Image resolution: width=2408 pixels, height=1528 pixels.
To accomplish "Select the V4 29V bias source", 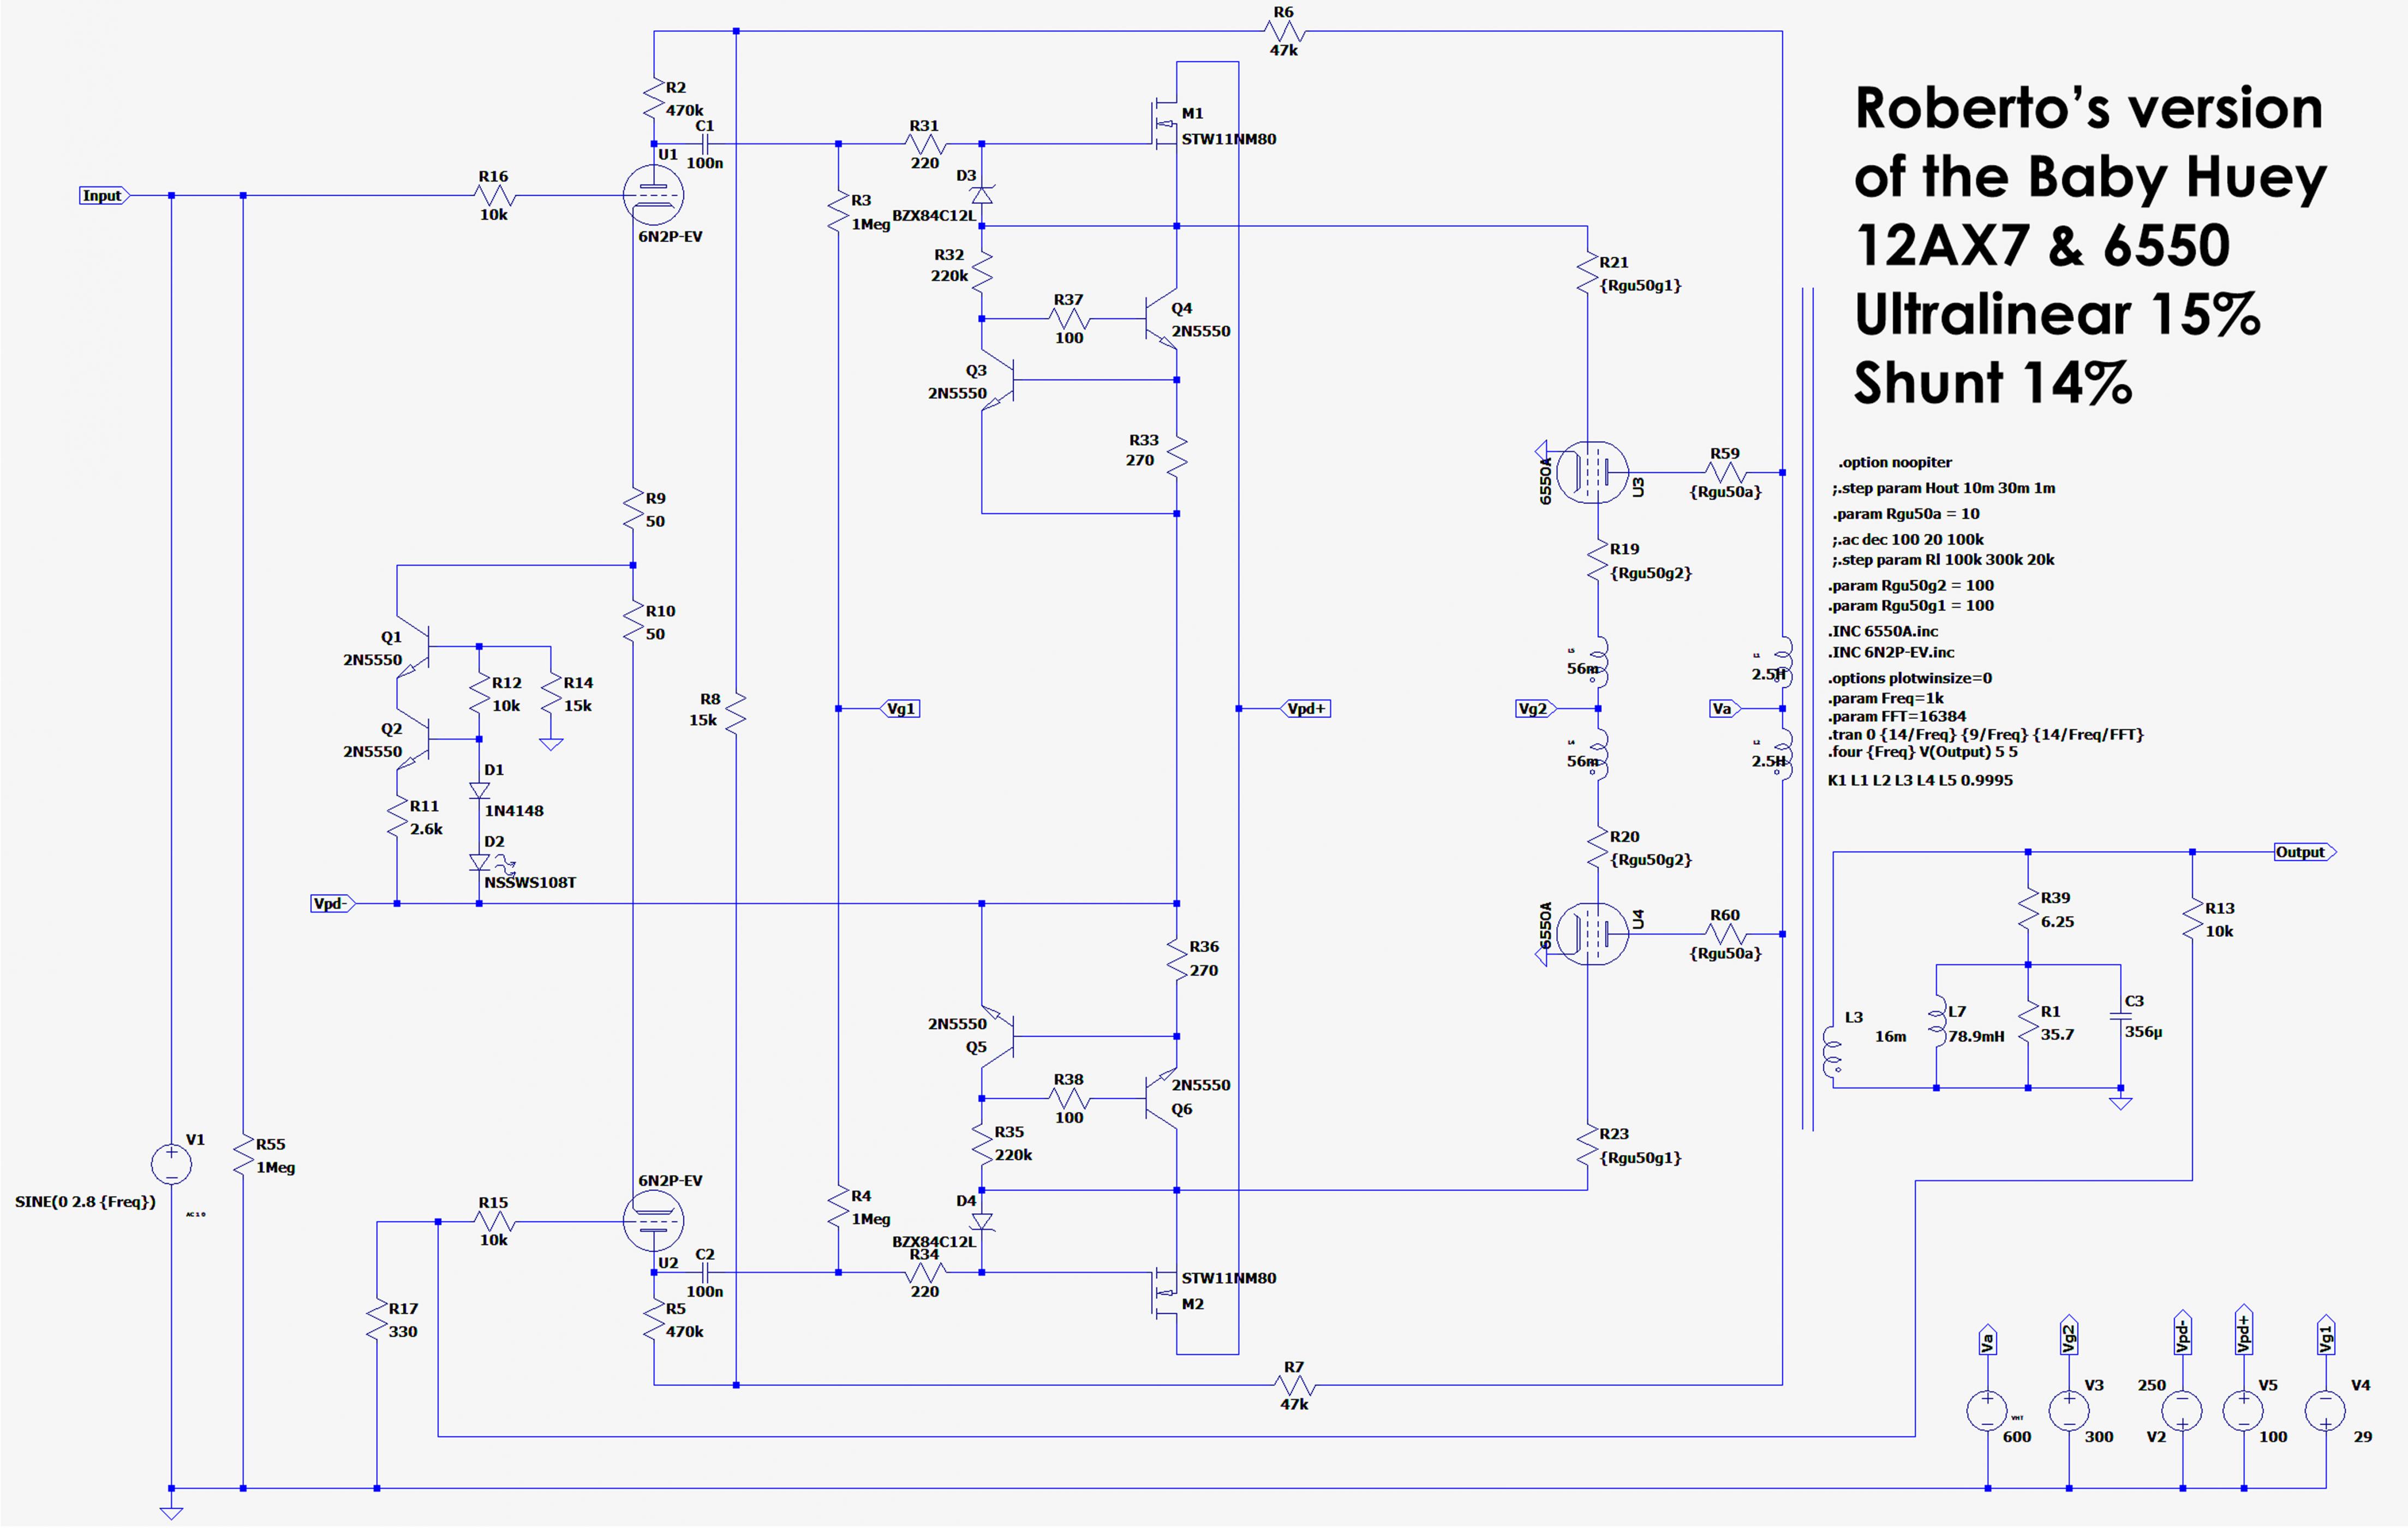I will pos(2326,1410).
